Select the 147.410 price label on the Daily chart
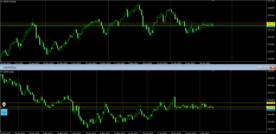This screenshot has height=134, width=276. 271,107
